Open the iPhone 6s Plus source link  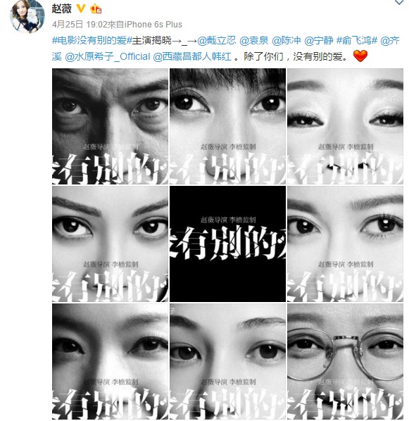[153, 25]
